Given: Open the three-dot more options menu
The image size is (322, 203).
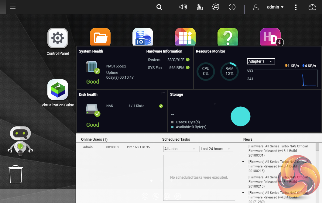Looking at the screenshot, I should (296, 7).
